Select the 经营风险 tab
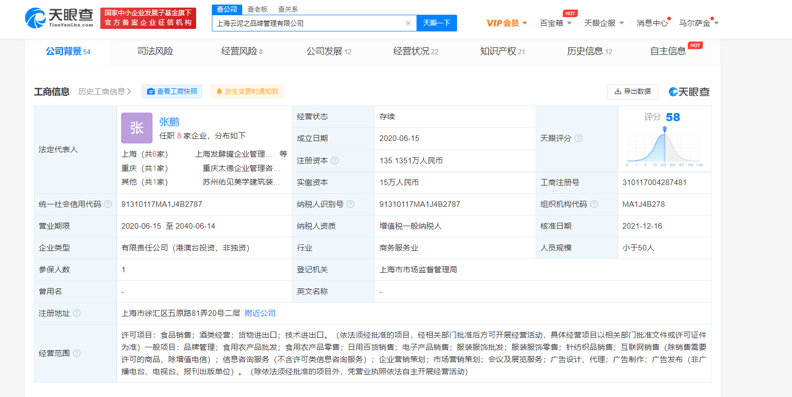792x397 pixels. (x=242, y=51)
